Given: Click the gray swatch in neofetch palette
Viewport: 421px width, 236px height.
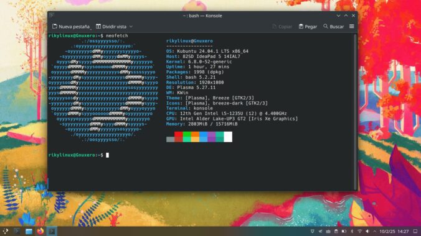Looking at the screenshot, I should [170, 139].
